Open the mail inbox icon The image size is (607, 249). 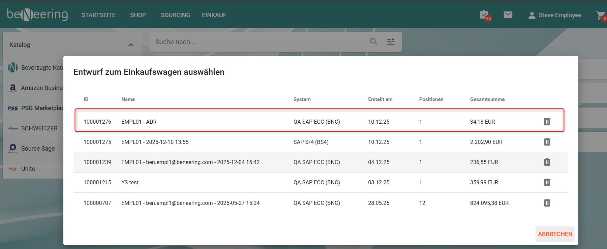click(508, 15)
